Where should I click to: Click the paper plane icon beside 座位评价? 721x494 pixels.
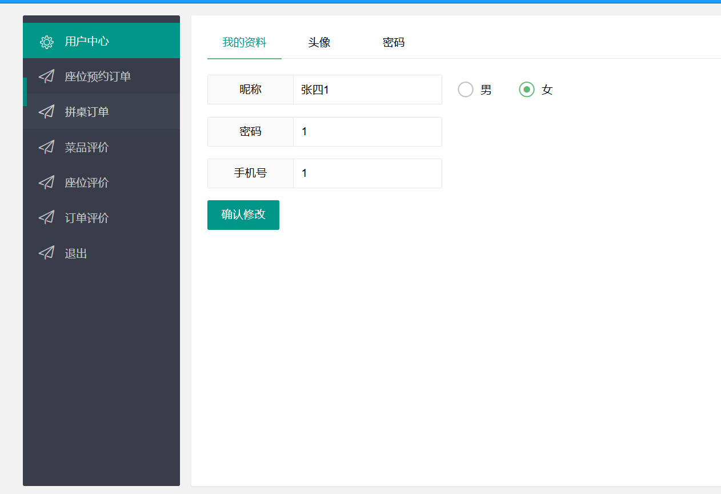(x=46, y=183)
